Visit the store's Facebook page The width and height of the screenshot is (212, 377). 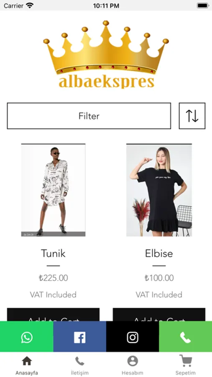pos(79,337)
